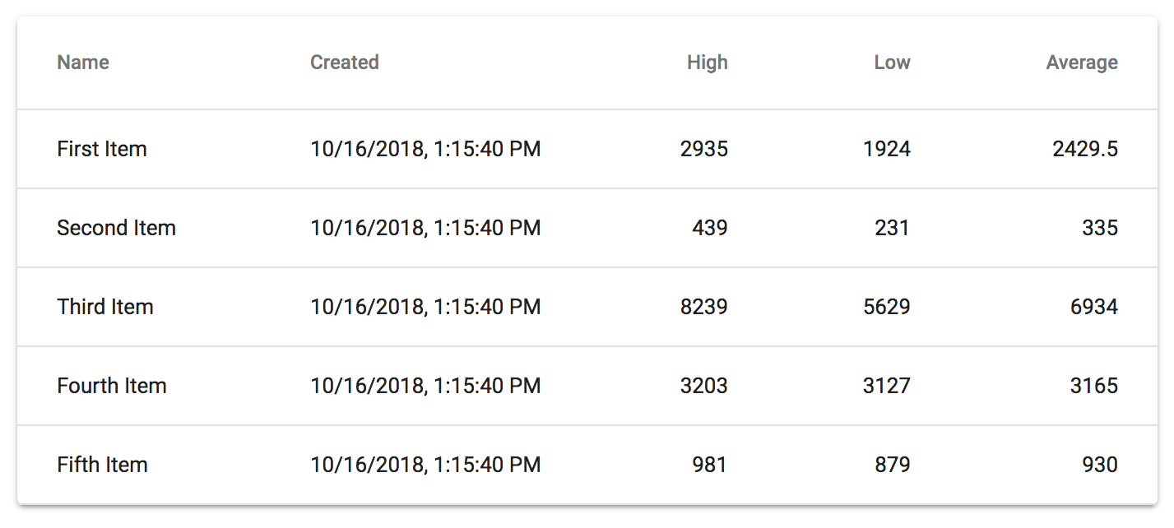Screen dimensions: 1174x528
Task: Select the Second Item row name
Action: click(116, 228)
